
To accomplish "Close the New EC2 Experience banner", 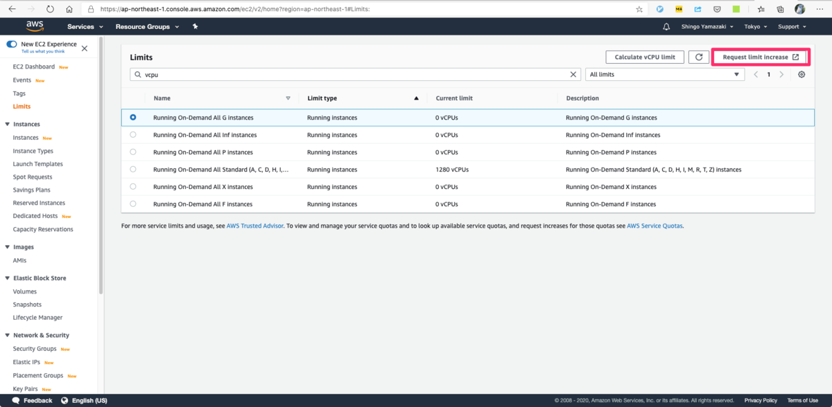I will (x=85, y=48).
